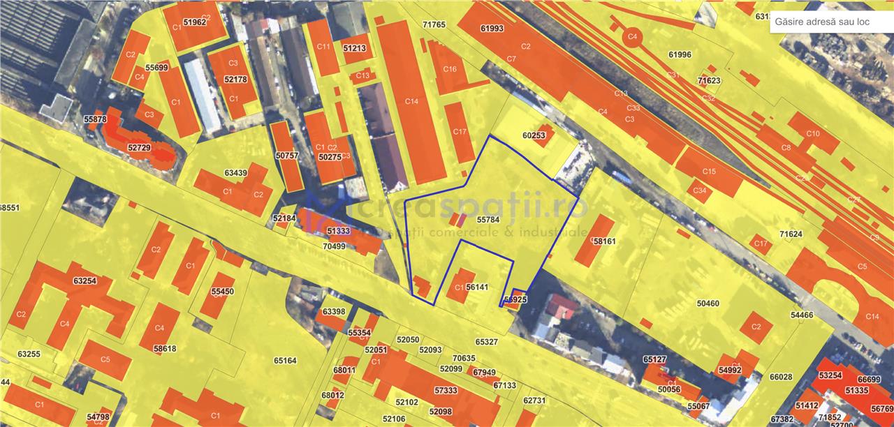The image size is (894, 427).
Task: Click parcel label 58618
Action: tap(165, 349)
